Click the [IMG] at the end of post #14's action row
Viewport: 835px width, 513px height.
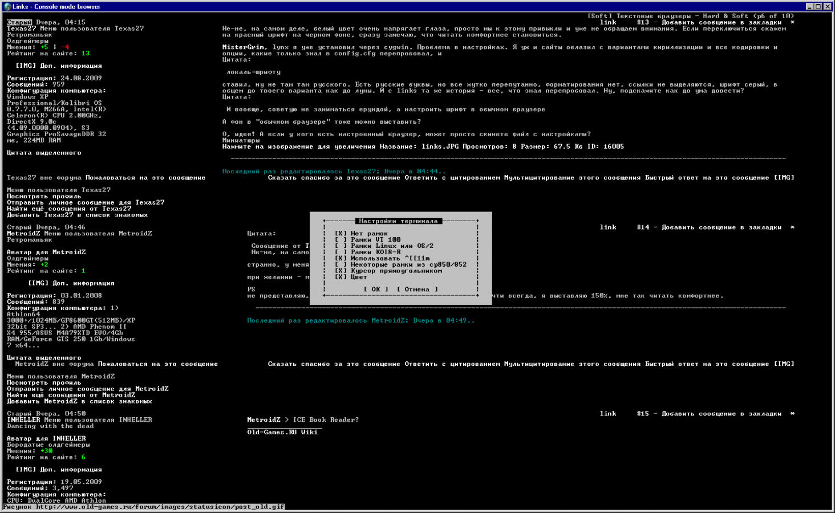point(784,364)
